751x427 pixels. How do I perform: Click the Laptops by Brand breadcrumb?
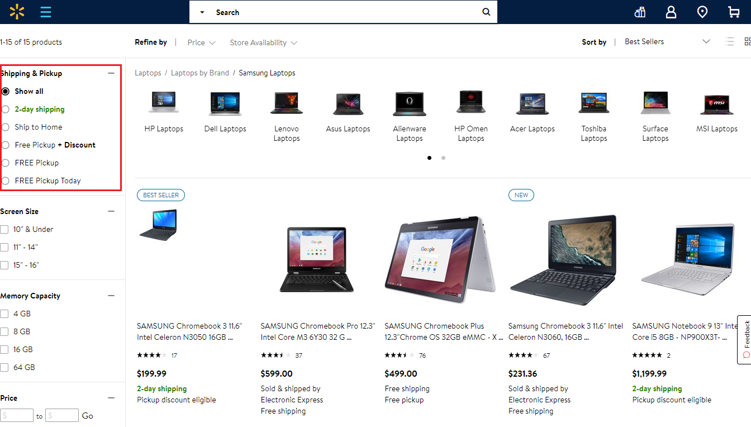click(x=200, y=73)
